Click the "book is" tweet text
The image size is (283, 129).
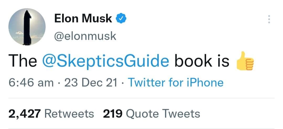coord(202,61)
